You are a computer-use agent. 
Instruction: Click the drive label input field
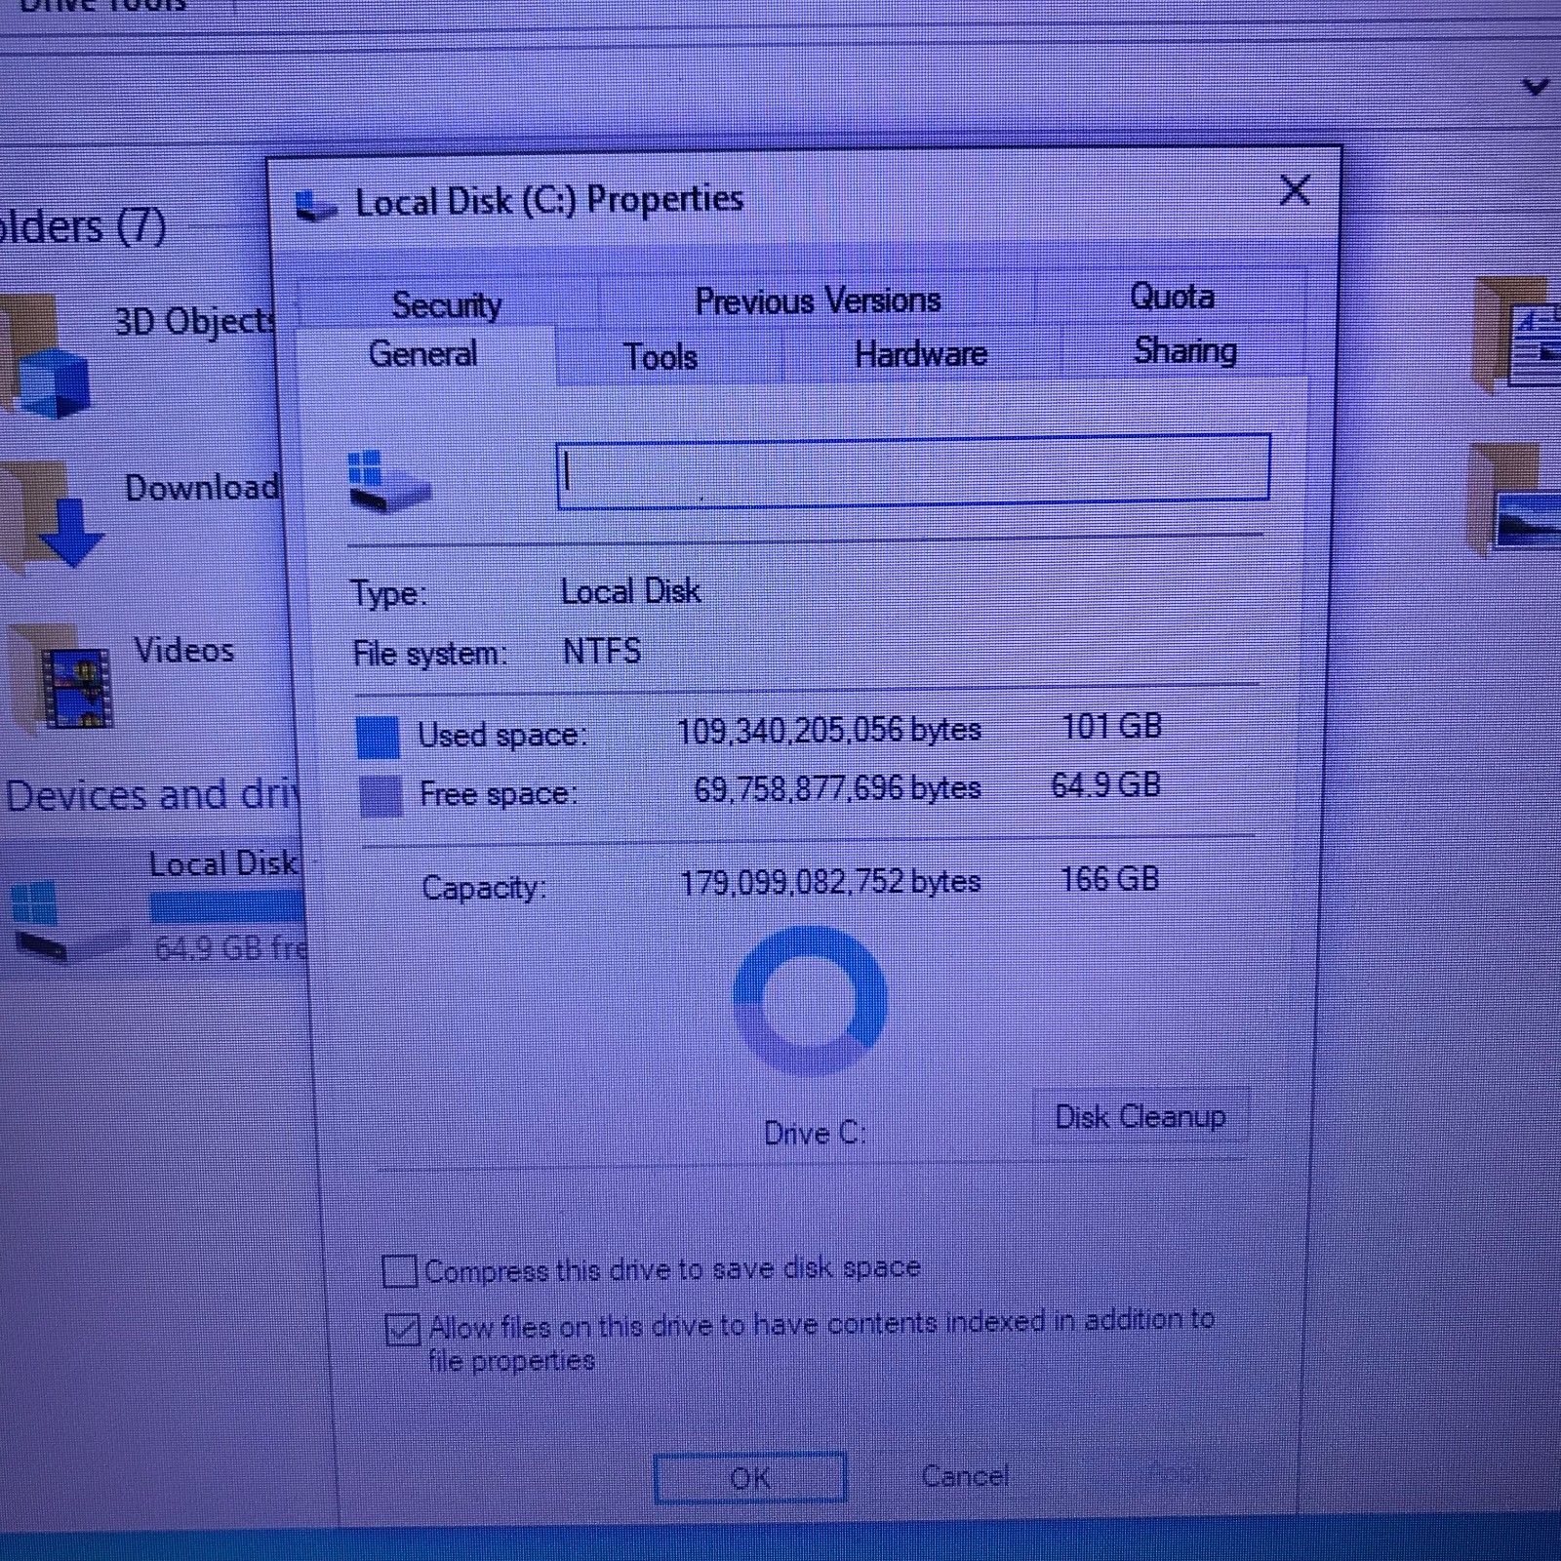(x=913, y=472)
